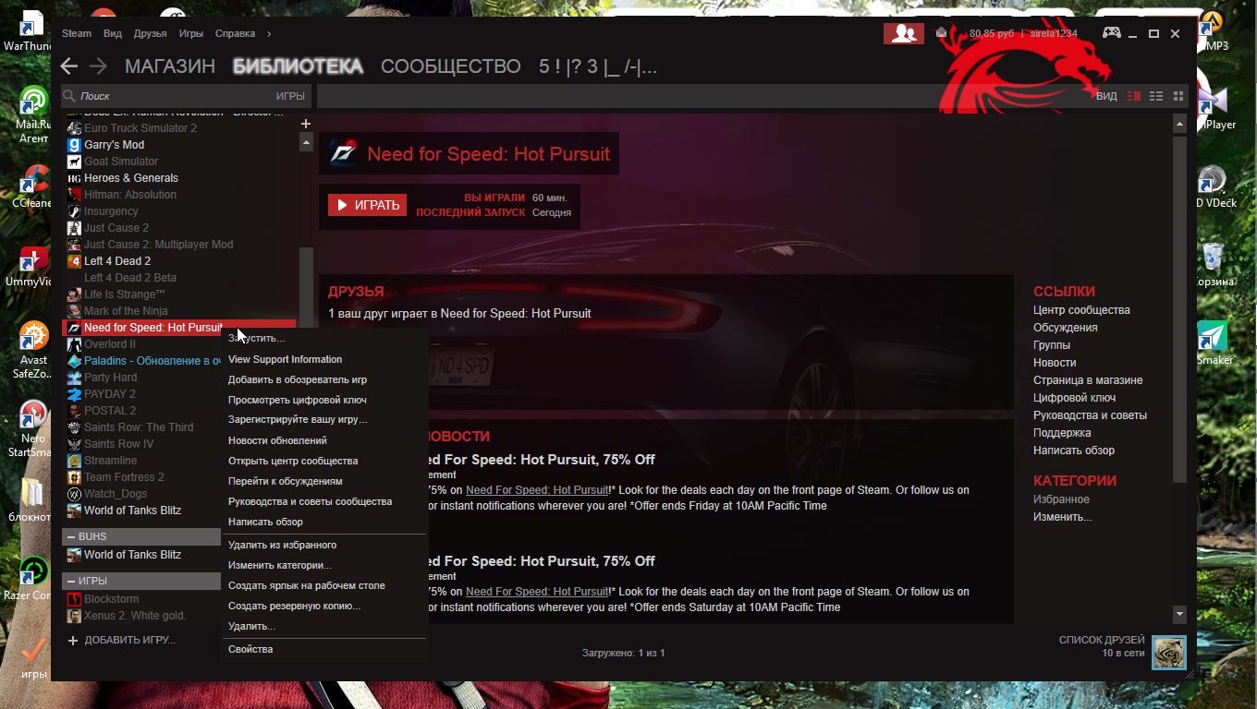
Task: Click the Xenus 2. White gold. game icon
Action: click(75, 616)
